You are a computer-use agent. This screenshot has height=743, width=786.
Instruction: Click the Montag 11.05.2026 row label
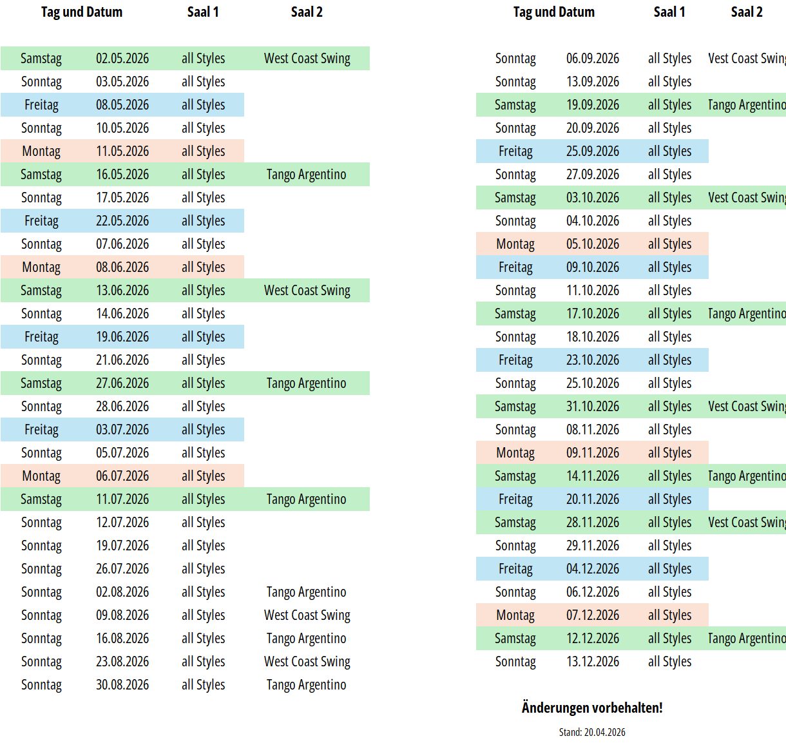[41, 151]
